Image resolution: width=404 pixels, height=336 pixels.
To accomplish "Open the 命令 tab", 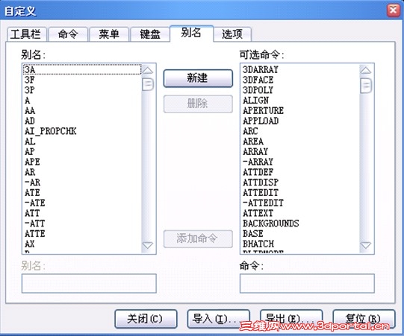I will pyautogui.click(x=68, y=34).
